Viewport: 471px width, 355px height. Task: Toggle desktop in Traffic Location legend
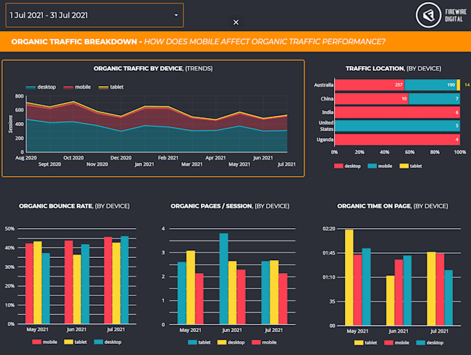point(347,166)
